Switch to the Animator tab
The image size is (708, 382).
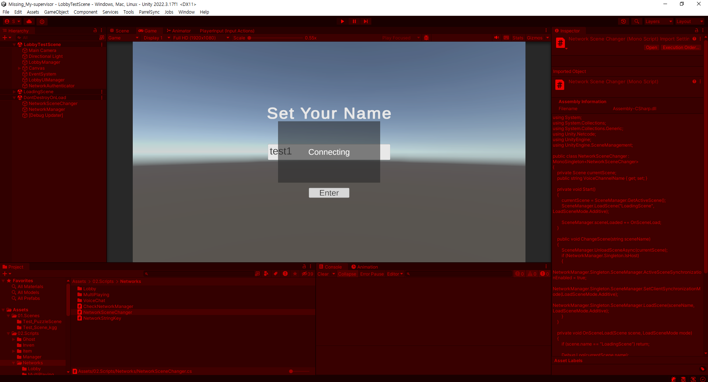(179, 31)
